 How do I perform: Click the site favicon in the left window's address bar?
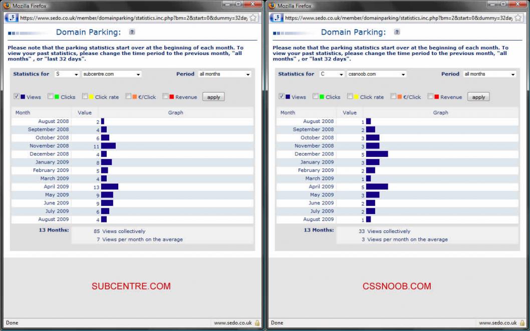(x=12, y=17)
